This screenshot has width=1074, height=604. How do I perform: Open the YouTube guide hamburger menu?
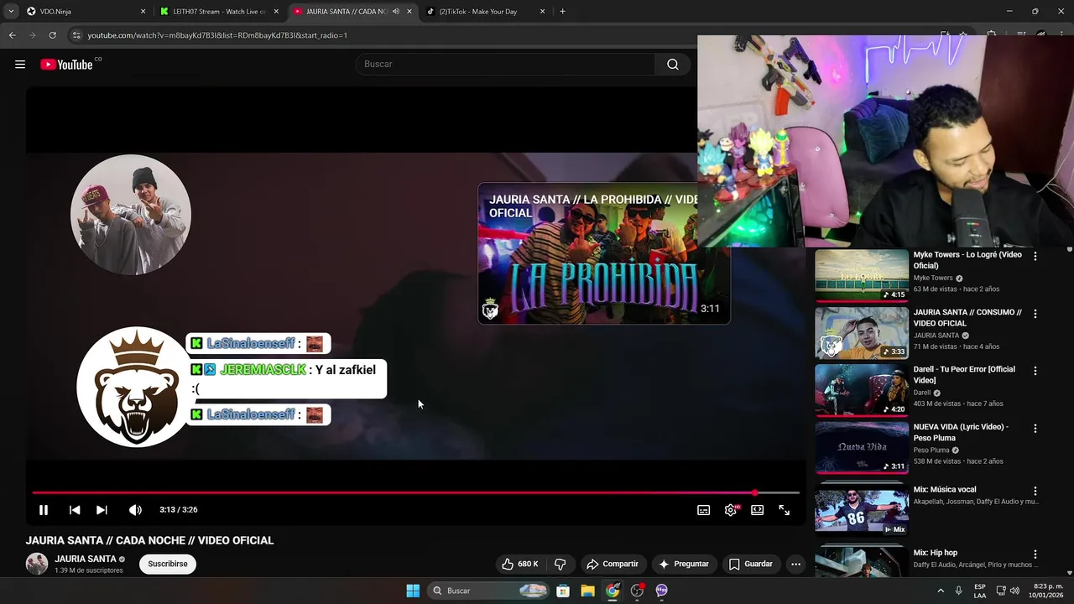coord(20,65)
